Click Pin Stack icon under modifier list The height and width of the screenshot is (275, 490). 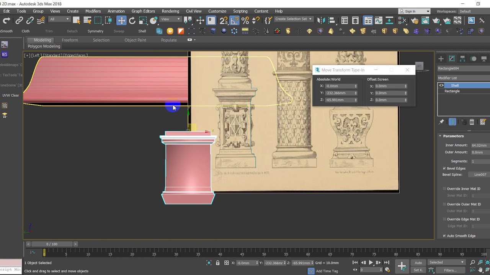(441, 122)
